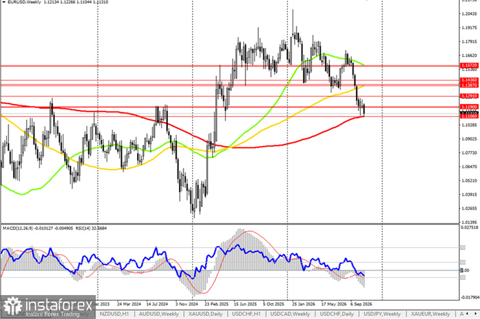This screenshot has height=319, width=480.
Task: Click the 1.19175 price scale value
Action: click(469, 28)
